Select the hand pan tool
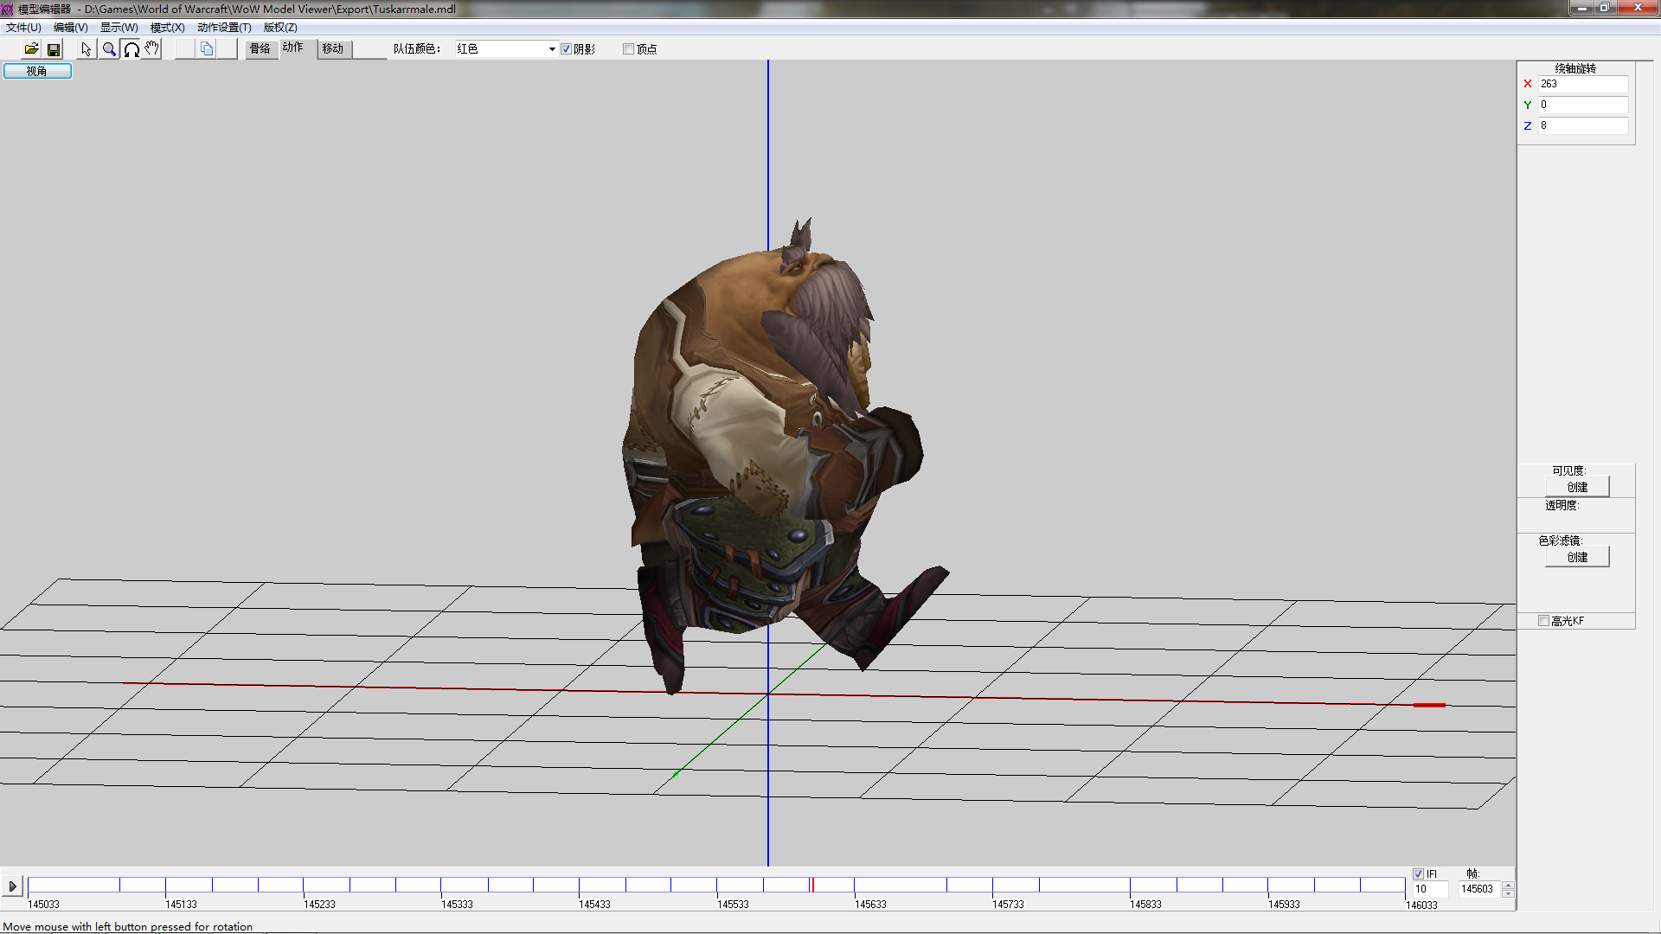This screenshot has height=934, width=1661. pos(152,49)
